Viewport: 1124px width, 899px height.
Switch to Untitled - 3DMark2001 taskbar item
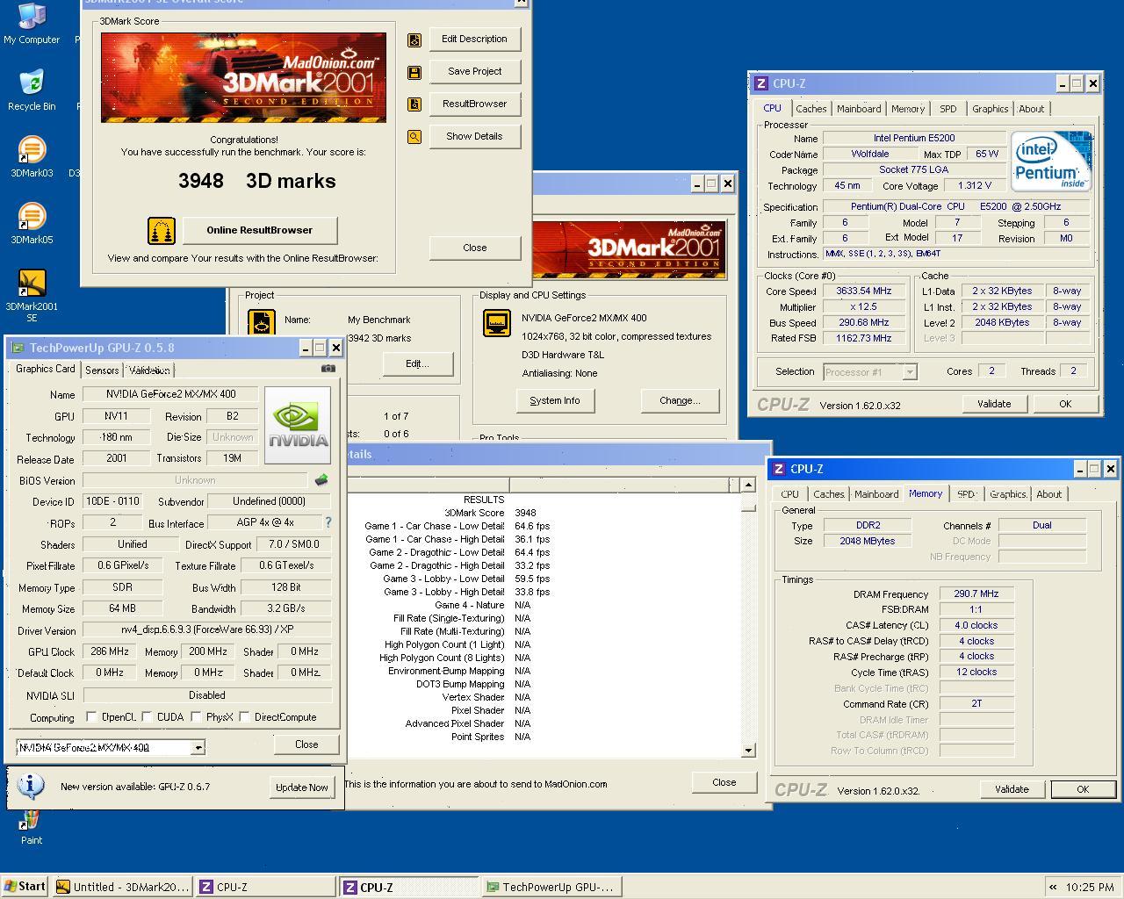tap(123, 887)
